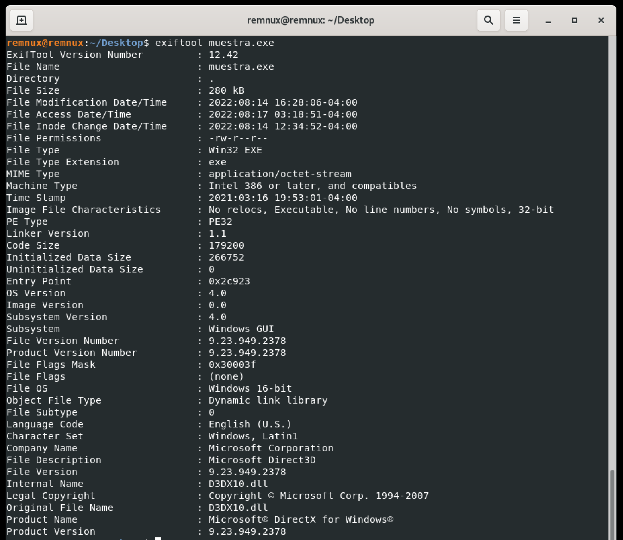Click the Subsystem value Windows GUI
Viewport: 623px width, 540px height.
coord(241,329)
